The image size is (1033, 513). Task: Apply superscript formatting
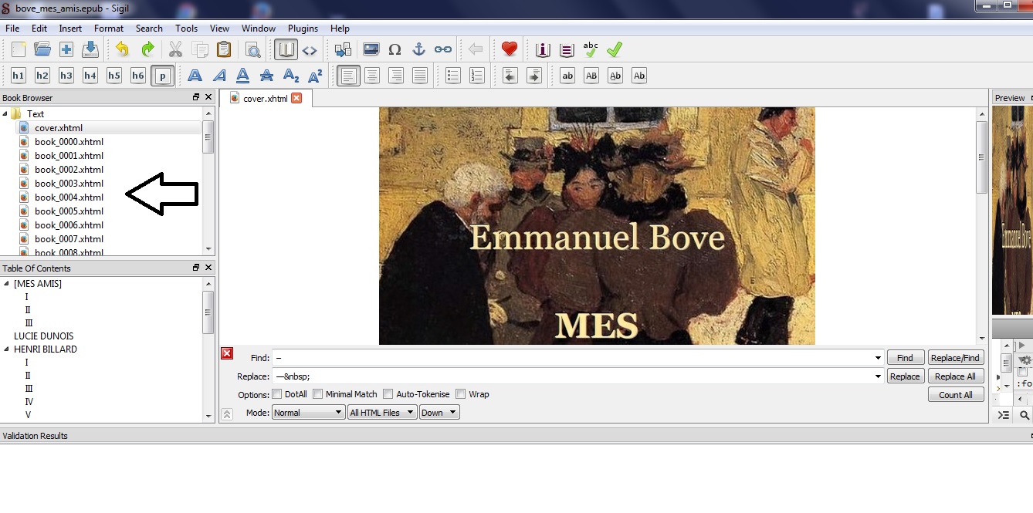tap(315, 76)
